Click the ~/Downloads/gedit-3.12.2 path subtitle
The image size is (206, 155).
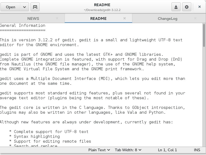pyautogui.click(x=102, y=10)
